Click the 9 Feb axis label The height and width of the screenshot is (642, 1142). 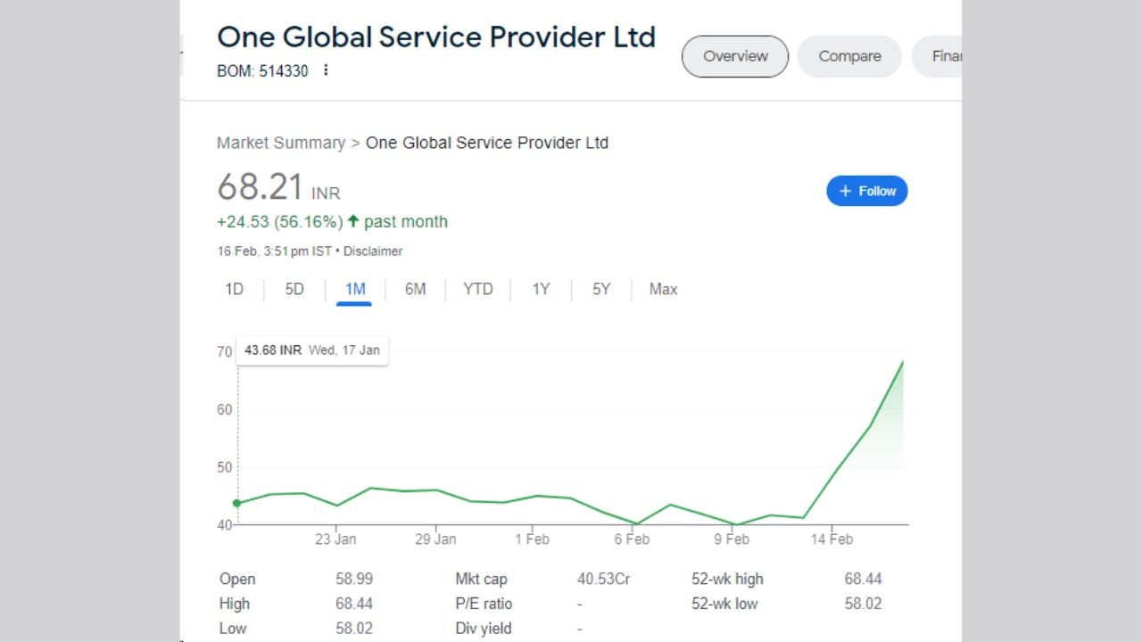[732, 539]
